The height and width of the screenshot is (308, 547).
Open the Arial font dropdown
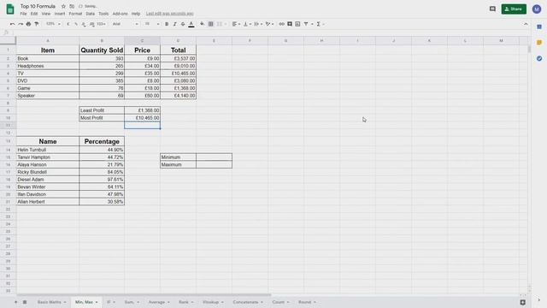pos(125,24)
